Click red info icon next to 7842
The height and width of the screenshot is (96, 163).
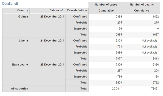(x=158, y=87)
